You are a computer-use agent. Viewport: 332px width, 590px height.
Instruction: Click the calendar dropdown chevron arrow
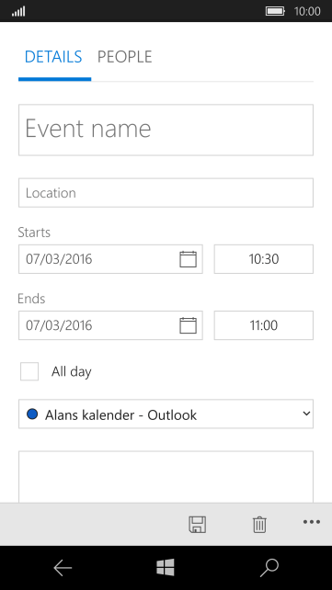(306, 414)
